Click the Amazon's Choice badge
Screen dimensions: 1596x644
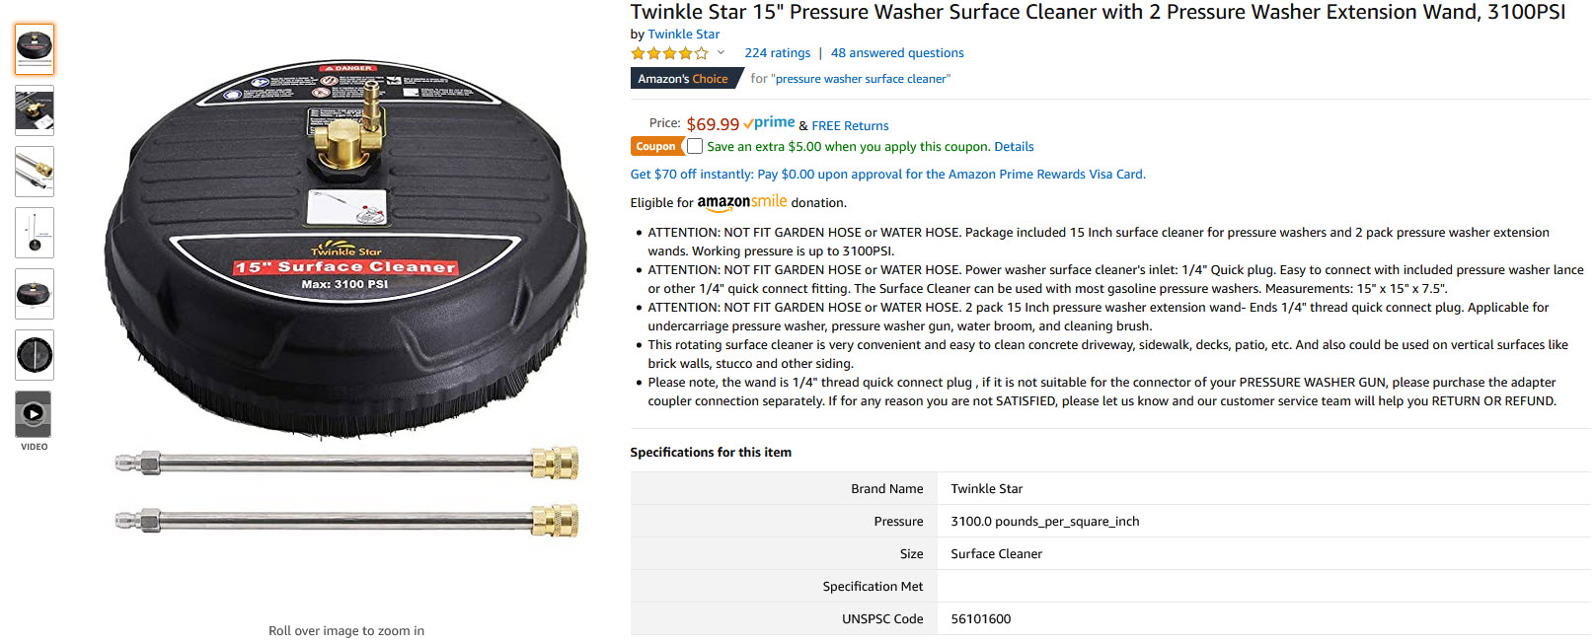[x=683, y=79]
